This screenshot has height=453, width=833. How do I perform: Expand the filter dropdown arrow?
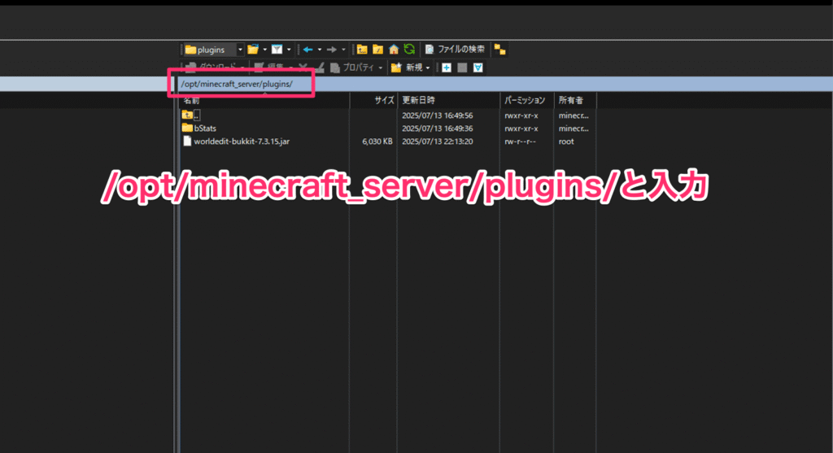[x=289, y=50]
